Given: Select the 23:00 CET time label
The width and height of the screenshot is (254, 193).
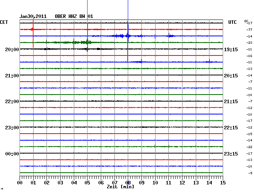Looking at the screenshot, I should coord(12,128).
